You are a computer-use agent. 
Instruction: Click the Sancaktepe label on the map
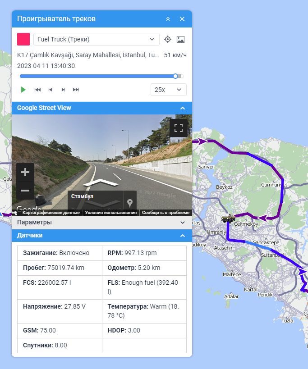(266, 242)
